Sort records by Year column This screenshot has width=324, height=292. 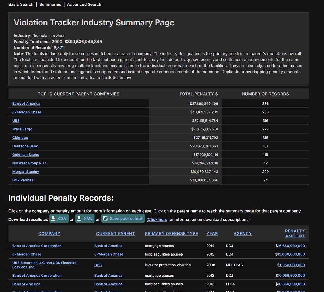[212, 233]
